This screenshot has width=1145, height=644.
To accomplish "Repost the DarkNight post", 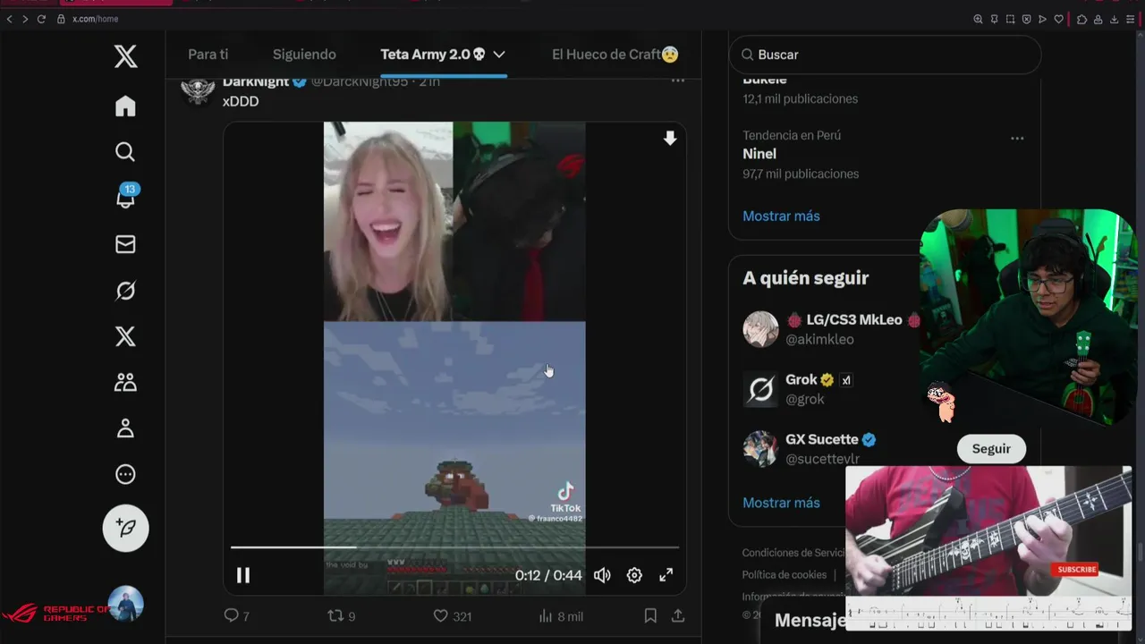I will (x=341, y=615).
